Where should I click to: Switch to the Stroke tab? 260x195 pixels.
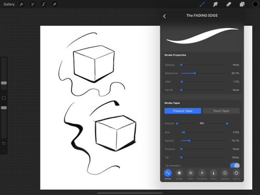168,174
